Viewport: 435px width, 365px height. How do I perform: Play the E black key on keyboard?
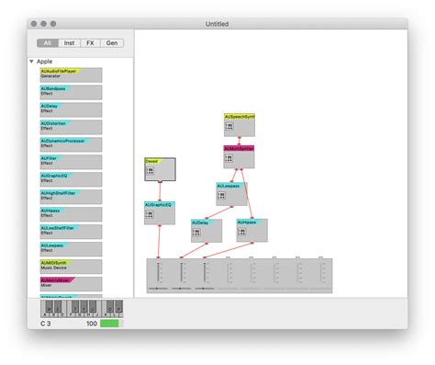coord(58,305)
